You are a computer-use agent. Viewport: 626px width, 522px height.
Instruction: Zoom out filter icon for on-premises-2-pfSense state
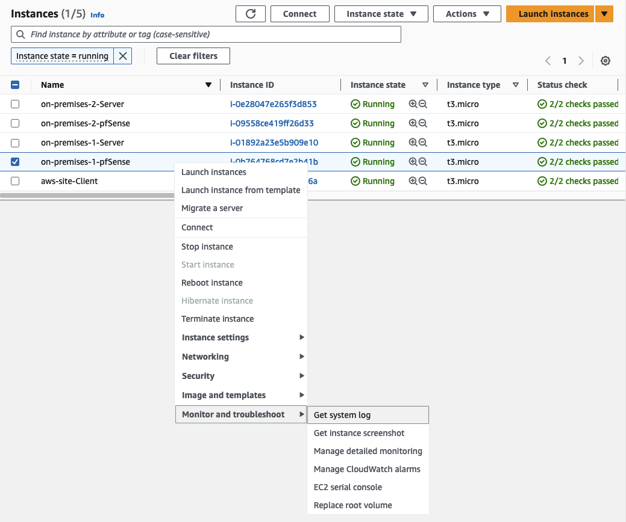[x=423, y=123]
